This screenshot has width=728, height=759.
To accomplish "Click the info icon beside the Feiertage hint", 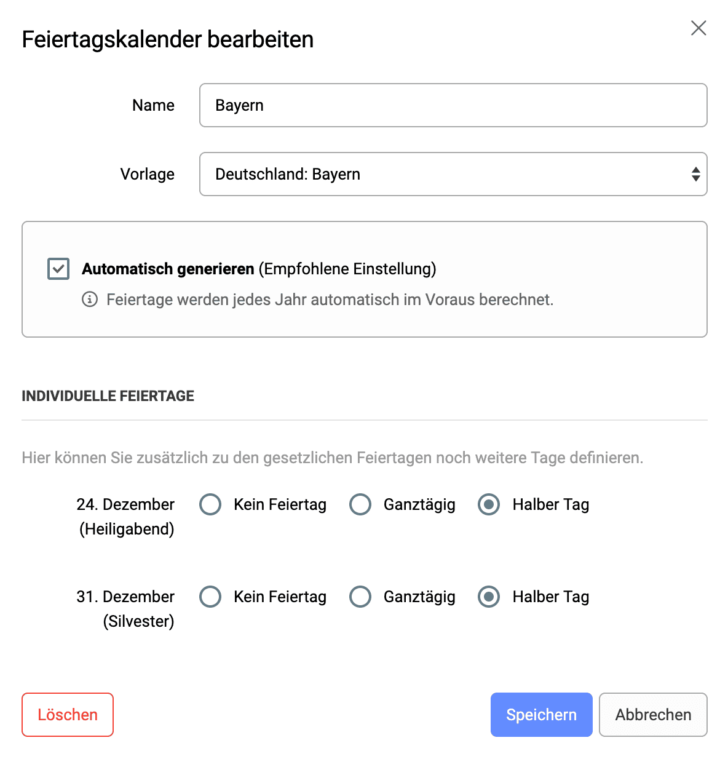I will tap(90, 300).
